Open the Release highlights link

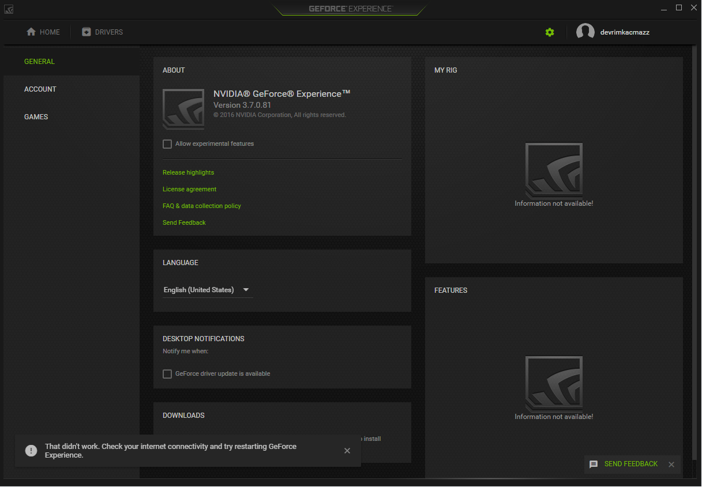[x=188, y=172]
